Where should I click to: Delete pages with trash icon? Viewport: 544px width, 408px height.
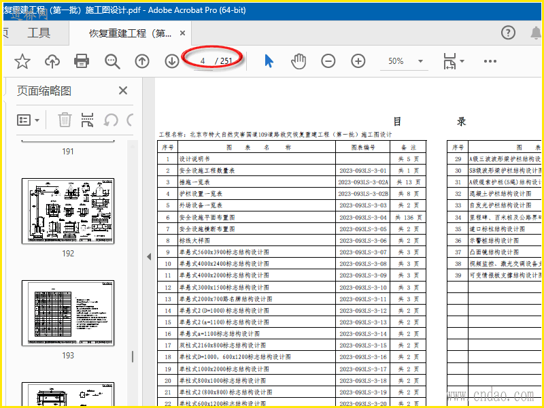coord(65,120)
